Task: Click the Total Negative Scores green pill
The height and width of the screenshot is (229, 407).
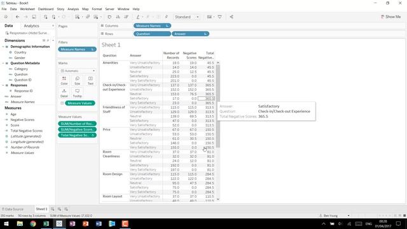Action: pos(77,135)
